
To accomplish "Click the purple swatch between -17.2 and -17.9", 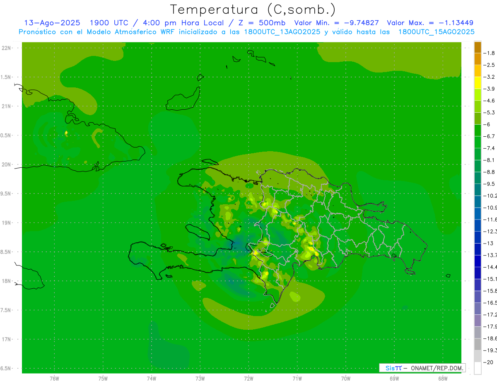I will (x=478, y=321).
